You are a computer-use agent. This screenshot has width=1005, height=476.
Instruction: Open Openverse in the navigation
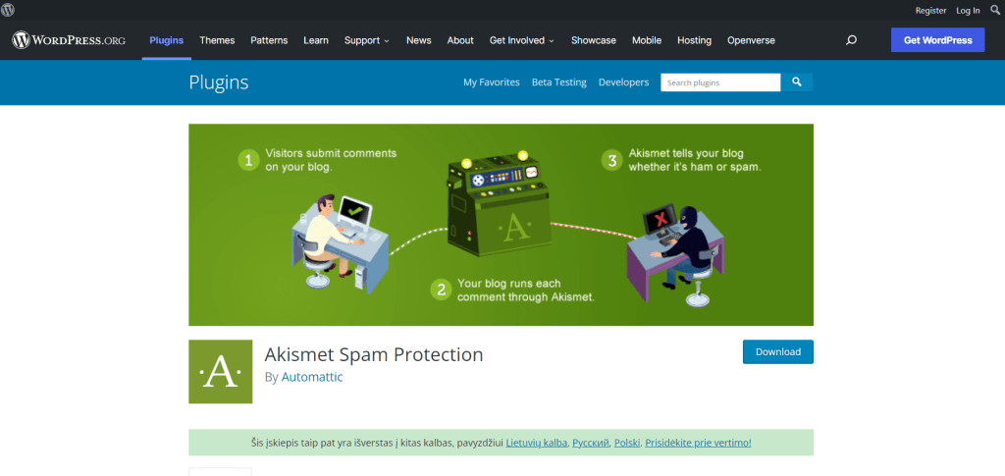click(751, 40)
